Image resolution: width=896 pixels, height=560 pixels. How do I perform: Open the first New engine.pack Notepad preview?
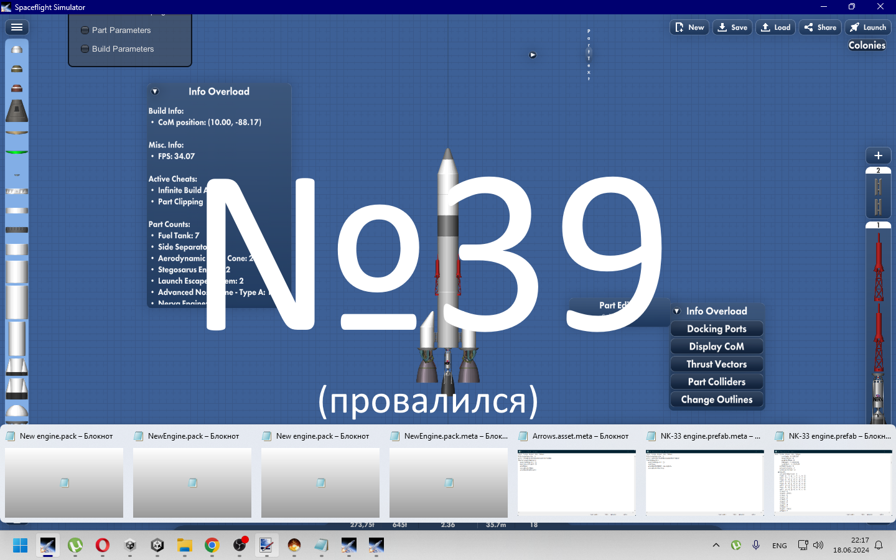point(64,474)
